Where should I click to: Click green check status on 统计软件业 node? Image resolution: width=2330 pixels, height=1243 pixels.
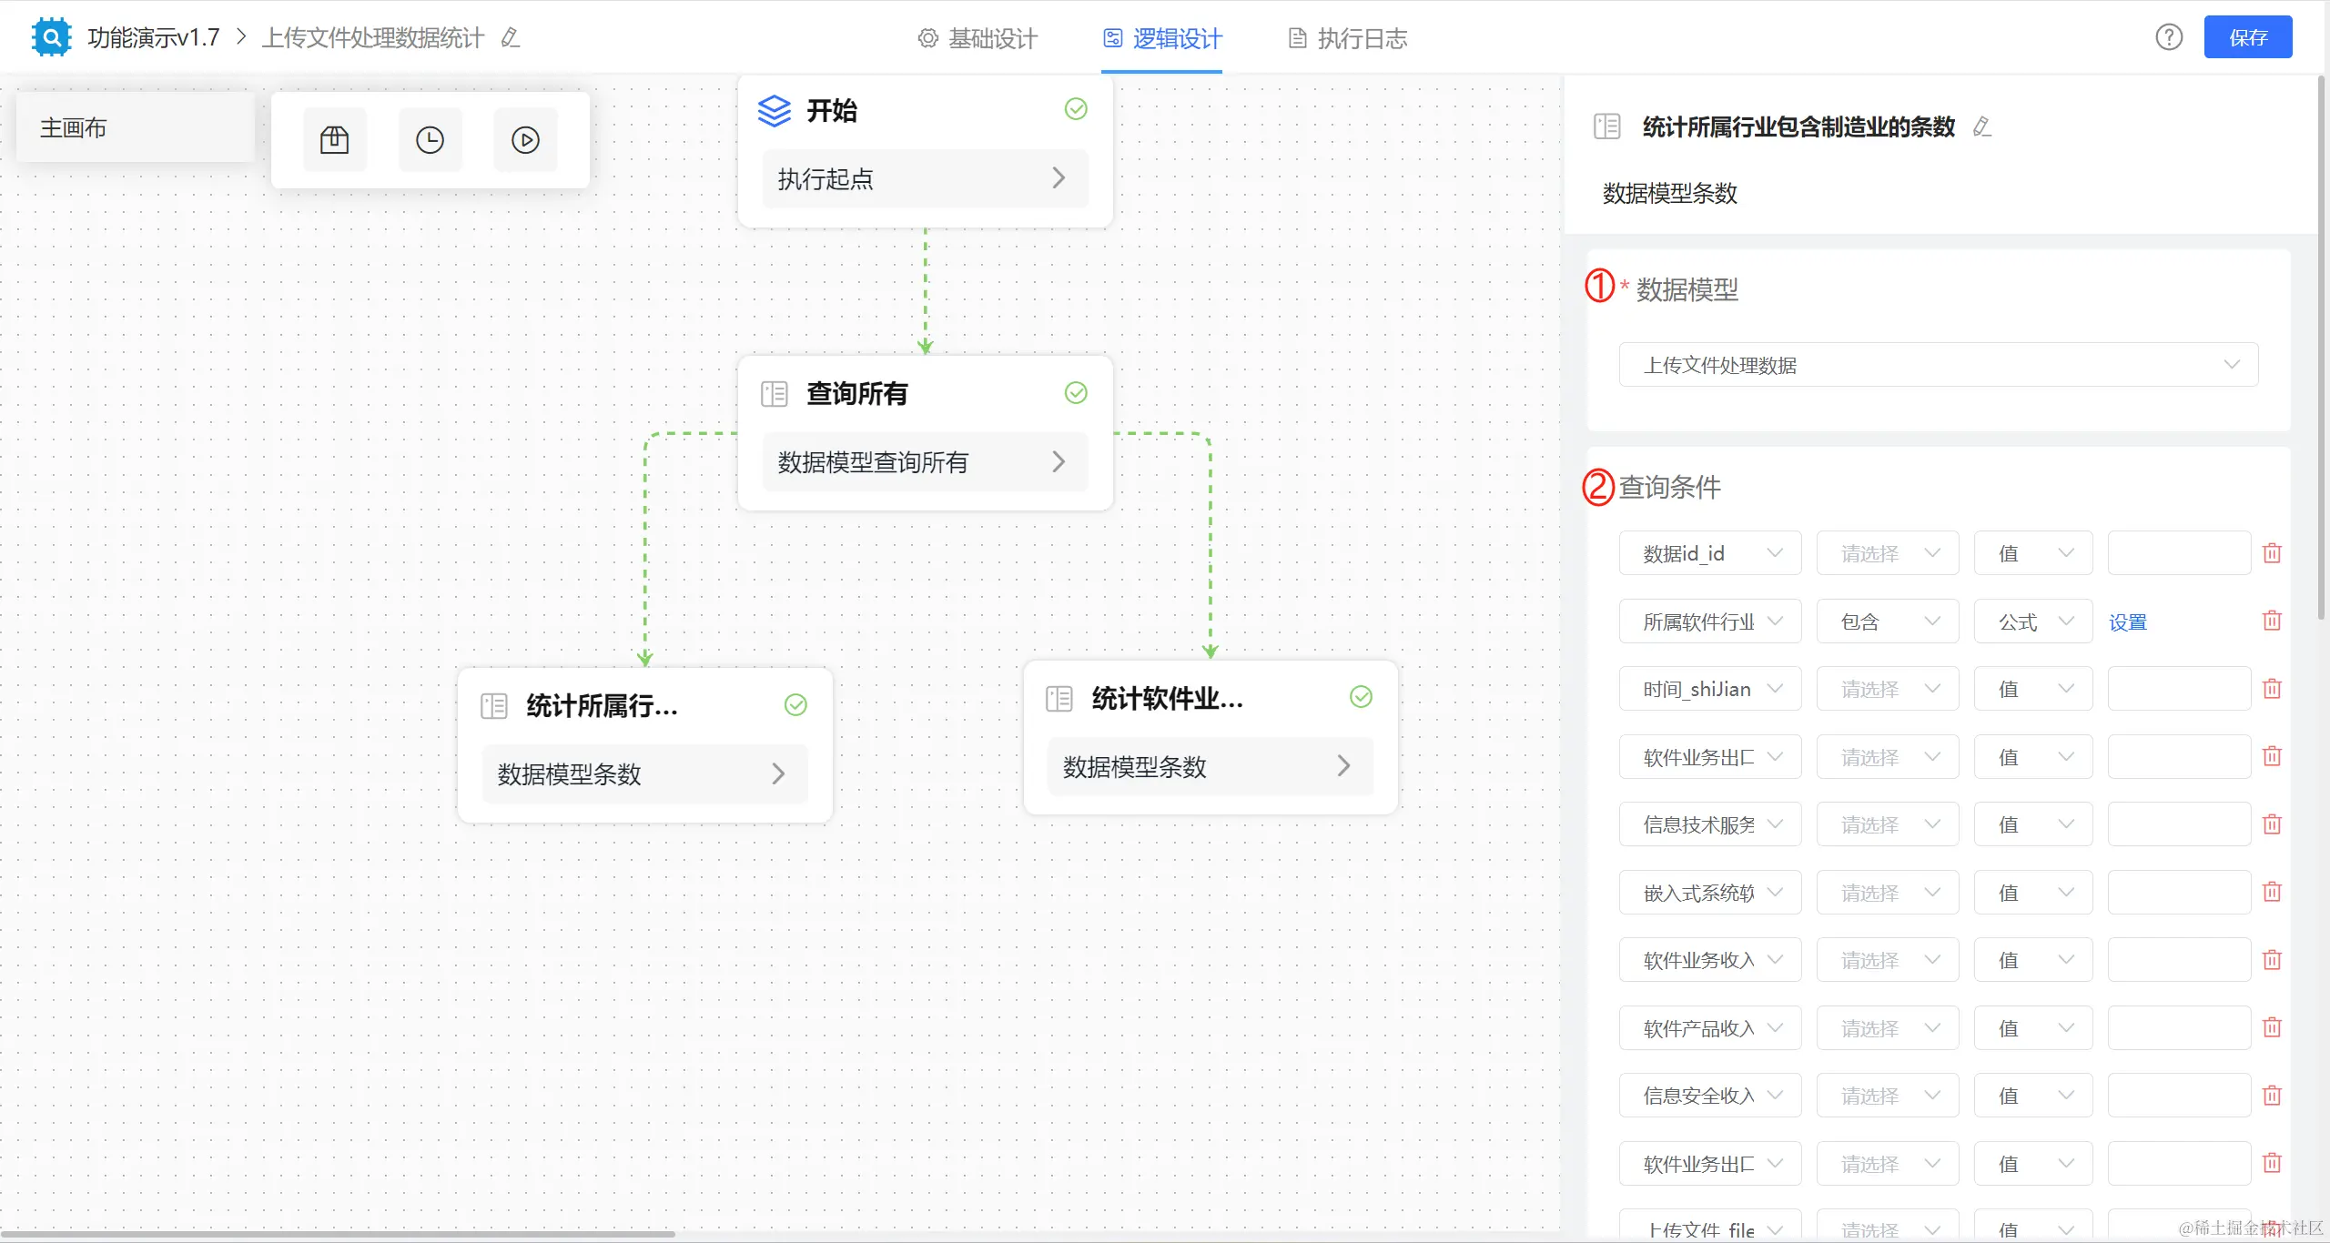(1361, 697)
